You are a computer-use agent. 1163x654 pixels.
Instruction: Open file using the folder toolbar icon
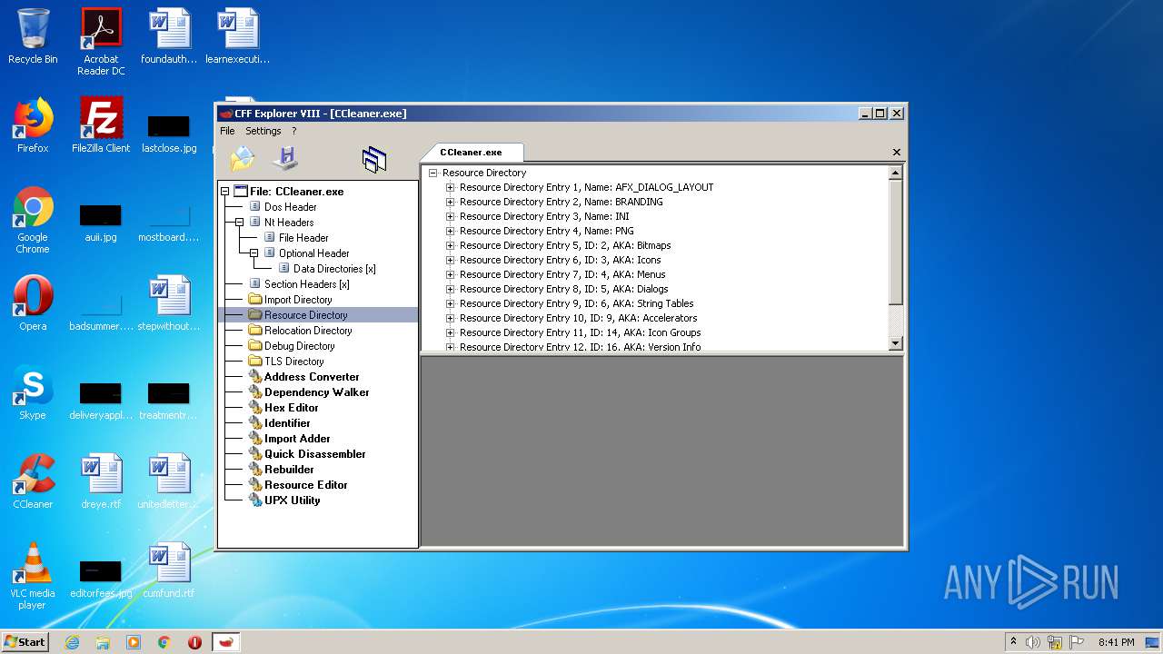[x=243, y=159]
